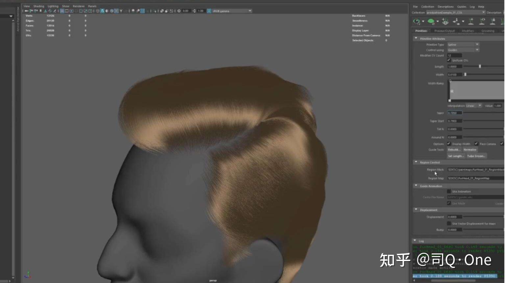Toggle the Uniform CVs checkbox
This screenshot has width=505, height=283.
click(449, 60)
